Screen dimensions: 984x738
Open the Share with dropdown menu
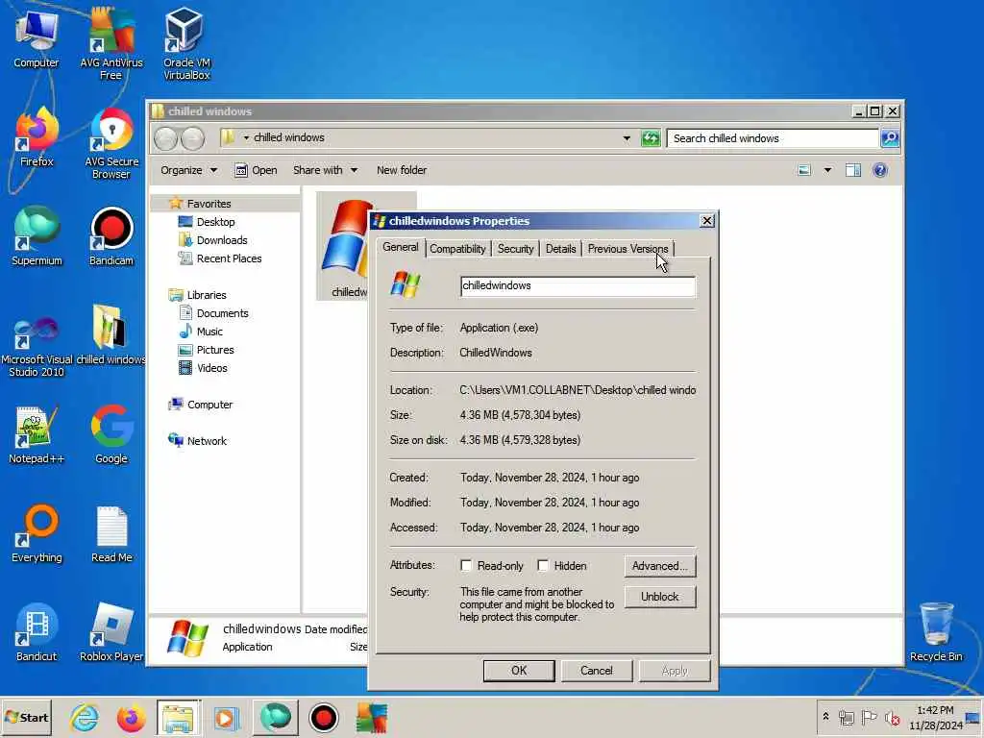(325, 170)
